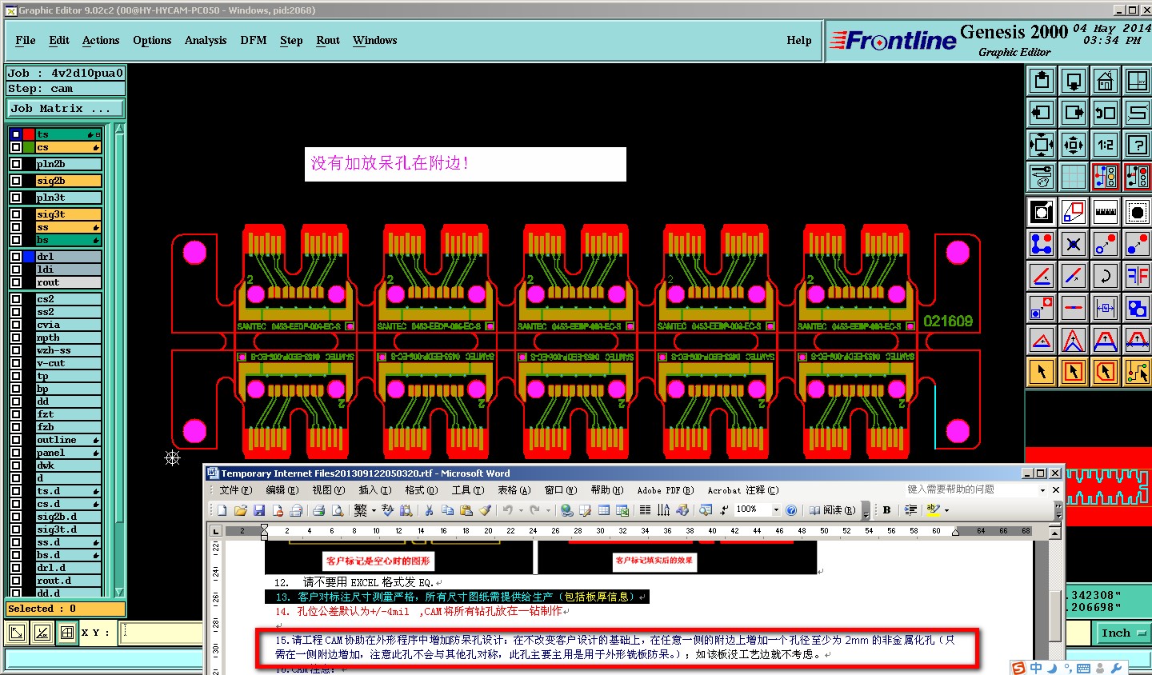Click the Word print icon
Image resolution: width=1152 pixels, height=675 pixels.
(x=318, y=509)
